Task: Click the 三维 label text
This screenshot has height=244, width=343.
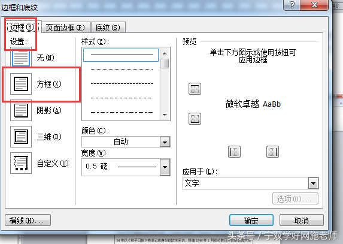Action: (x=48, y=137)
